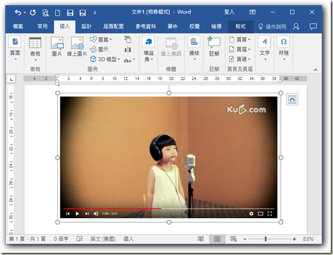
Task: Click the 圖片 (Pictures) insert icon
Action: (x=57, y=46)
